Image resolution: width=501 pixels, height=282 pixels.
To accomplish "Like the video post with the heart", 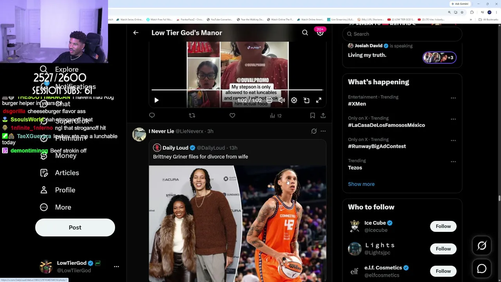I will coord(232,116).
